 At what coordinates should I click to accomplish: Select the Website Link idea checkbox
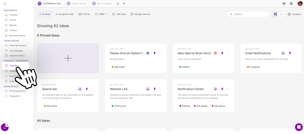[x=160, y=89]
